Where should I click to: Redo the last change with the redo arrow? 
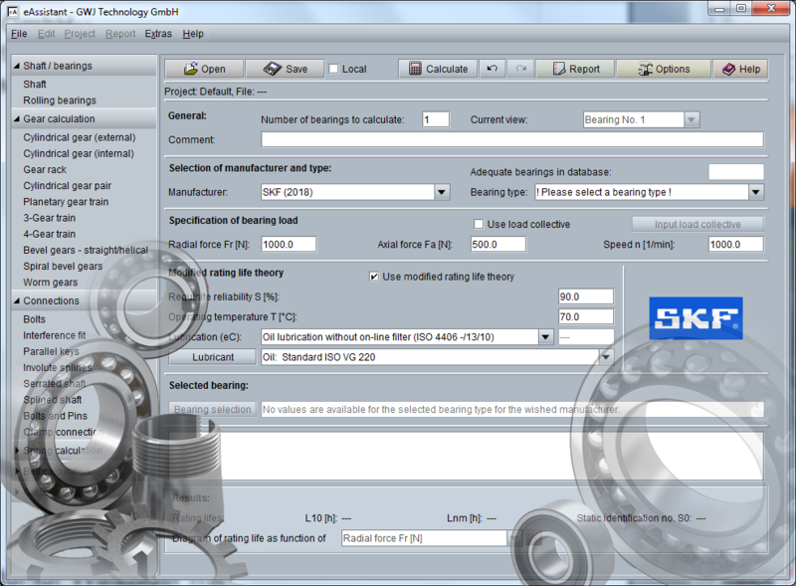(519, 69)
